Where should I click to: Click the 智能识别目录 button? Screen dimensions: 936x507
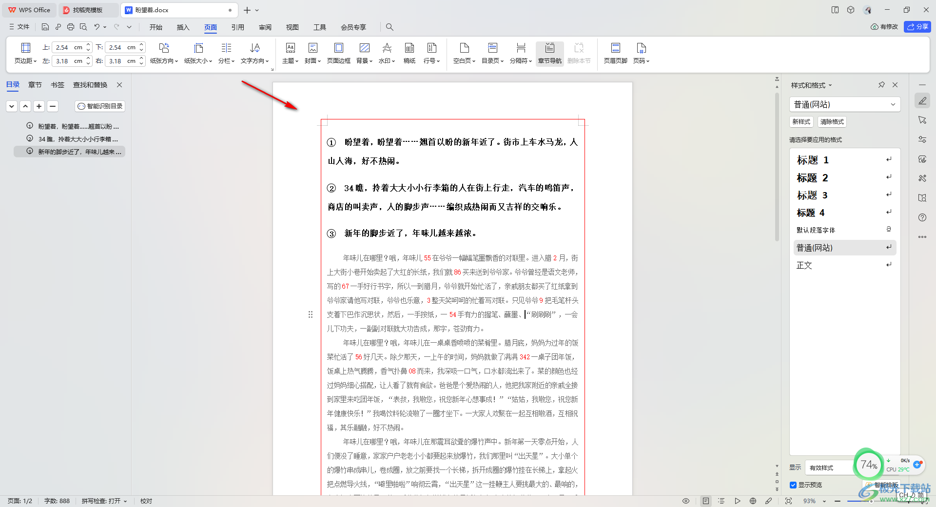click(x=100, y=106)
